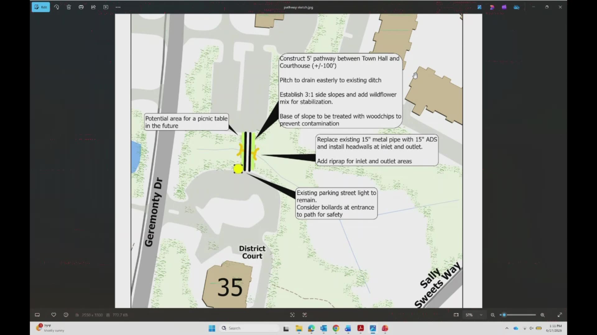Viewport: 597px width, 335px height.
Task: Print the image using the printer icon
Action: click(x=81, y=7)
